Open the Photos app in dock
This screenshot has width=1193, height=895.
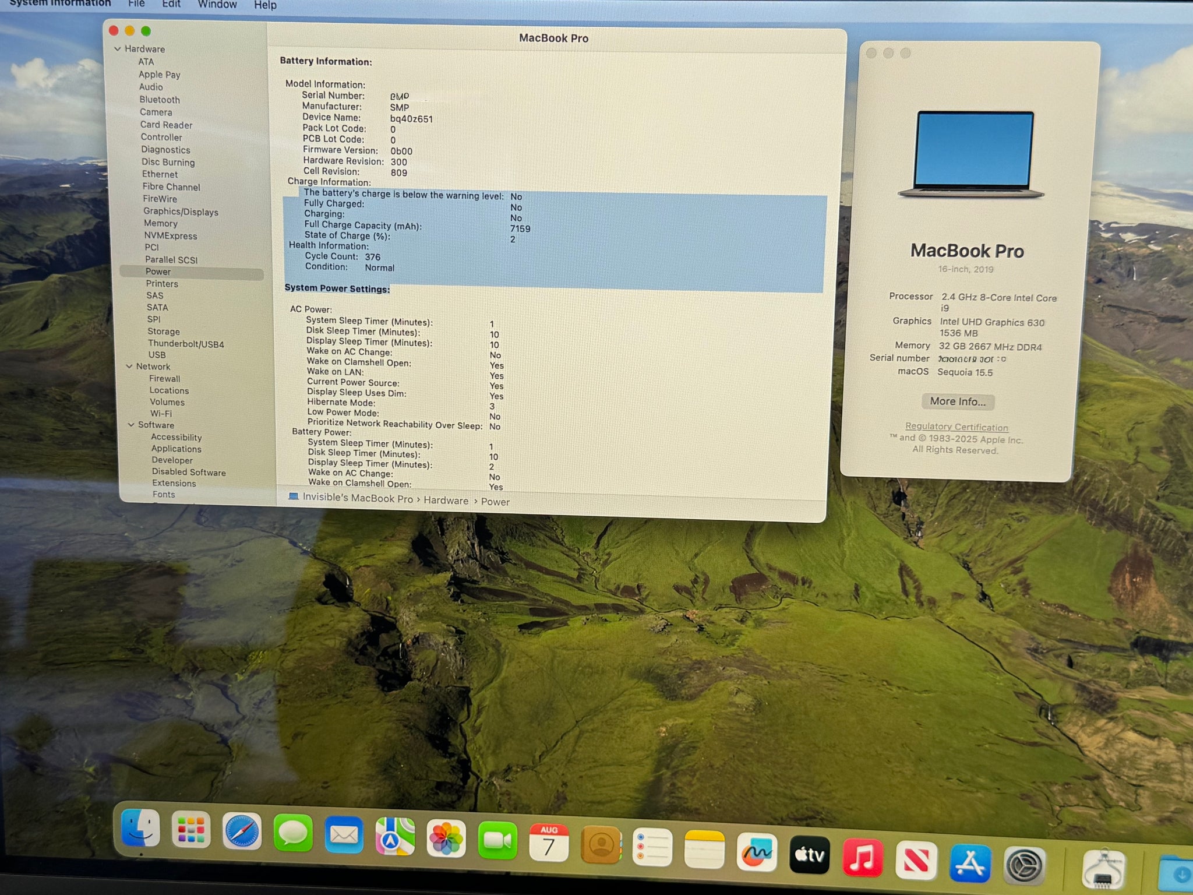(x=446, y=839)
